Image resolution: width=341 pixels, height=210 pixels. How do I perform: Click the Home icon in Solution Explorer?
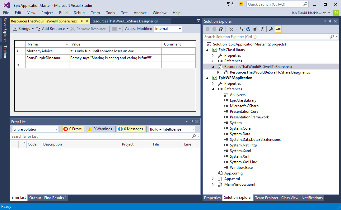[221, 29]
